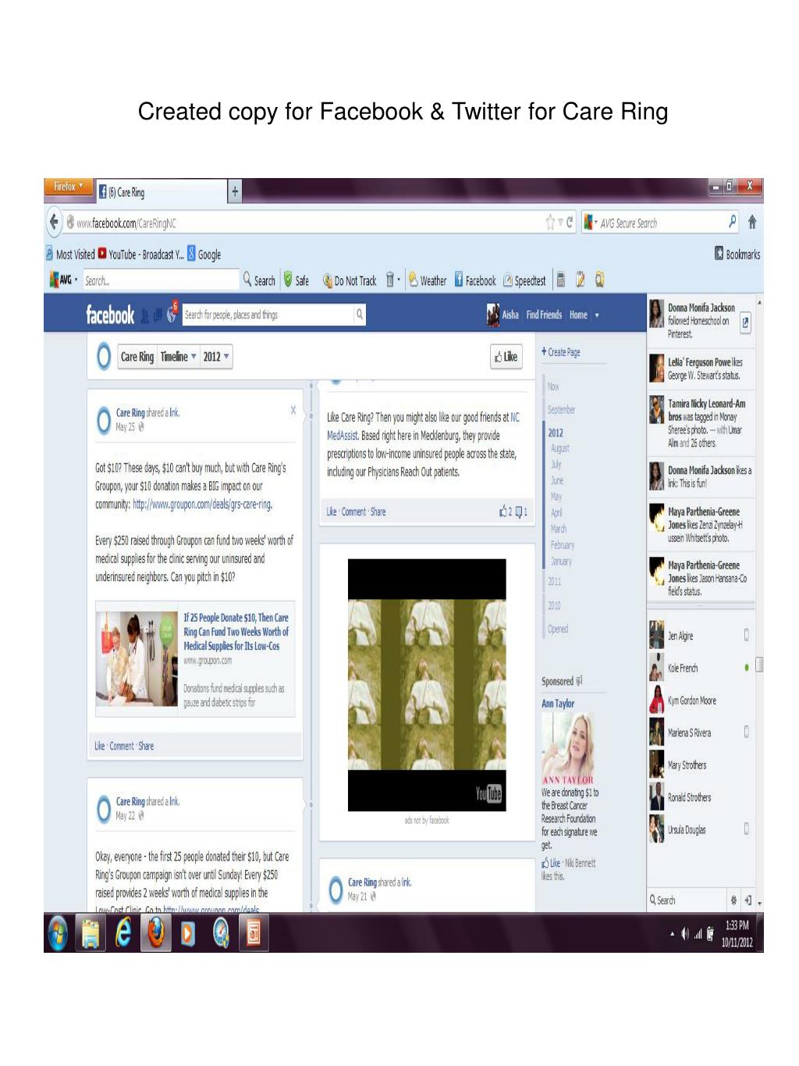Jump to 2011 on the timeline
Image resolution: width=799 pixels, height=1066 pixels.
tap(554, 581)
